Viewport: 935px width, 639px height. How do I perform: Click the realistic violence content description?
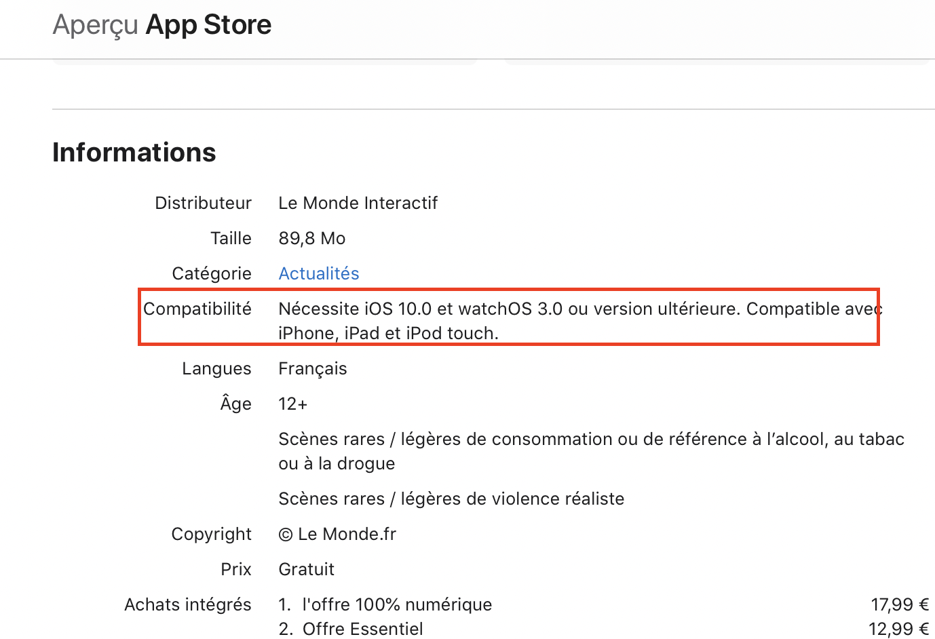451,499
